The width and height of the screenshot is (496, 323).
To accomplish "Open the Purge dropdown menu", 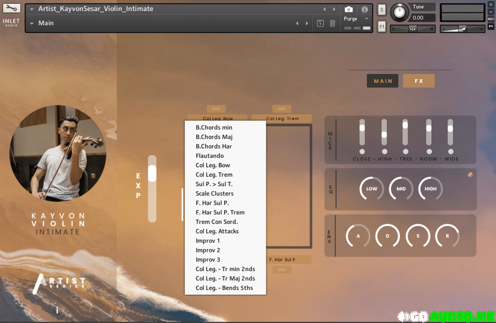I will (356, 19).
